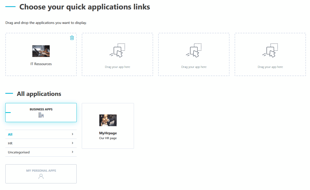Open the MyHrpage application title

coord(108,133)
